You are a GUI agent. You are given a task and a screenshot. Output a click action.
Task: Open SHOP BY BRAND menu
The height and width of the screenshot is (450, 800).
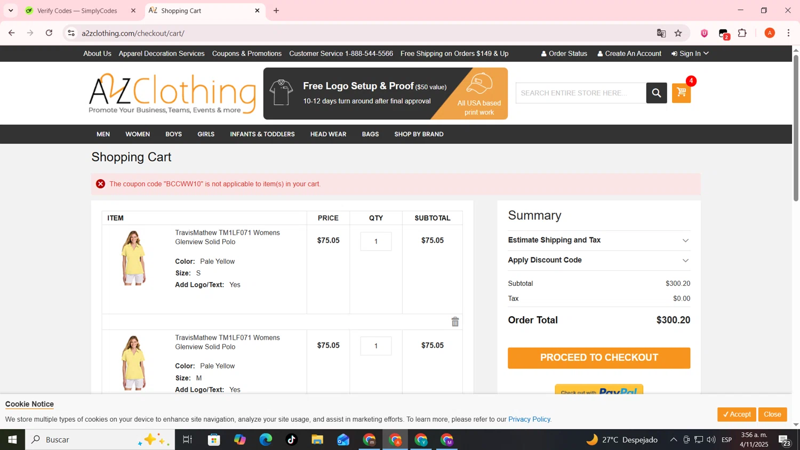[x=419, y=134]
